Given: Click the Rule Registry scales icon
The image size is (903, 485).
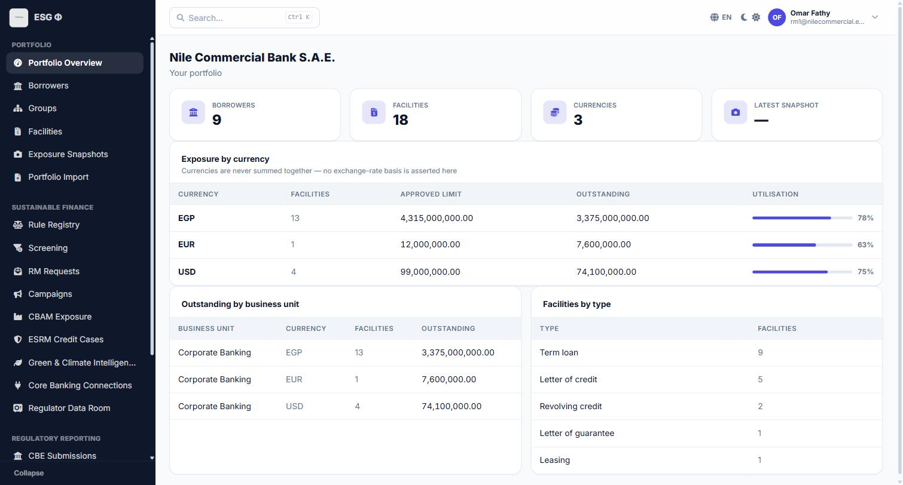Looking at the screenshot, I should (x=18, y=225).
